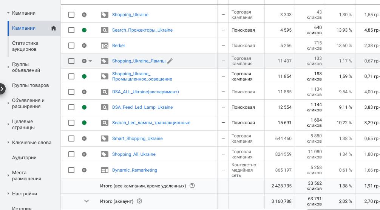380x210 pixels.
Task: Open the Shopping_All_Ukraine campaign link
Action: (x=134, y=154)
